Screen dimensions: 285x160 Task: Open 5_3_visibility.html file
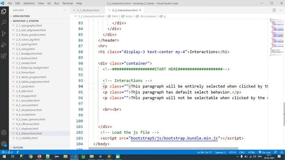[27, 138]
